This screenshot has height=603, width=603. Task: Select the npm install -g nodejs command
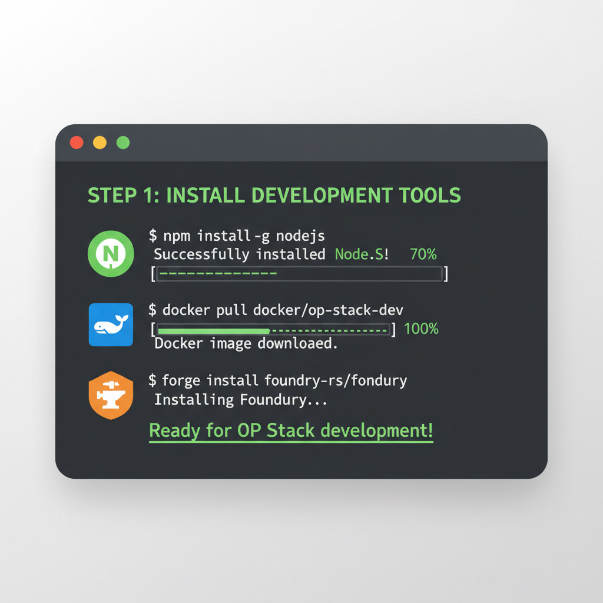236,235
